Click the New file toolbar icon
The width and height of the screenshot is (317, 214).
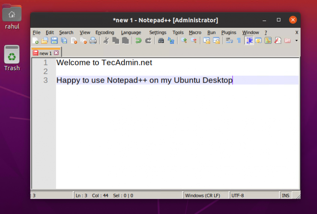click(x=36, y=41)
